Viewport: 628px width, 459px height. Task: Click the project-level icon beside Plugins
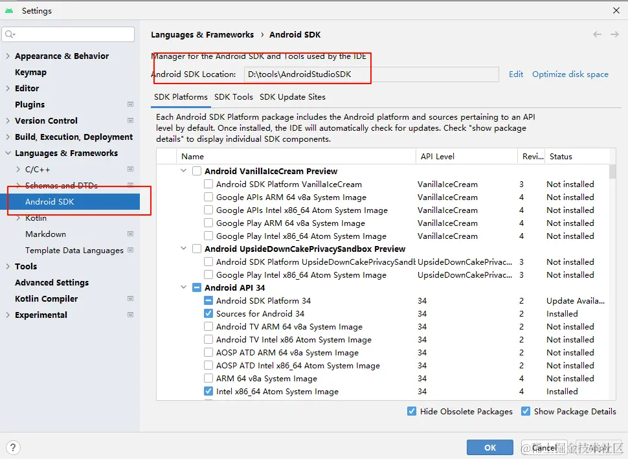[130, 104]
